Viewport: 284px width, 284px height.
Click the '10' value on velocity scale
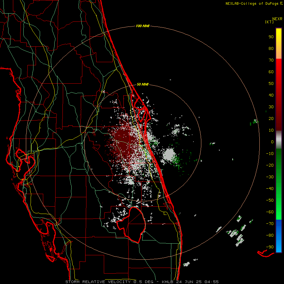(x=271, y=130)
